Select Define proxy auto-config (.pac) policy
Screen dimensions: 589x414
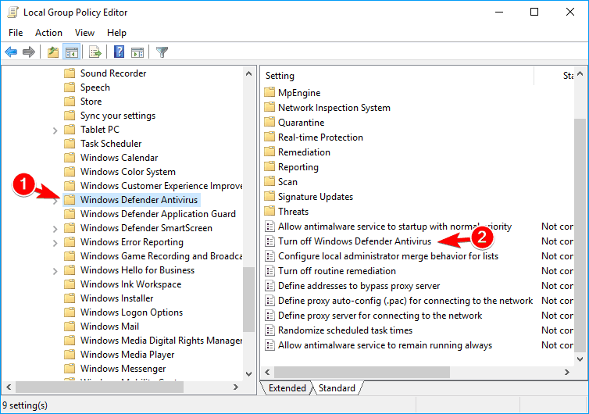[405, 301]
